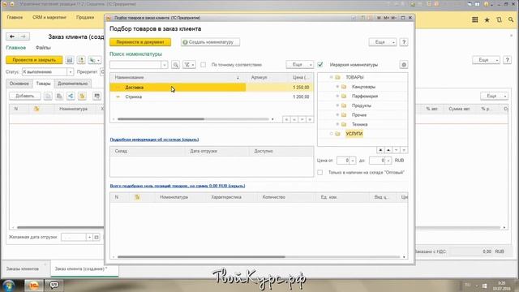Screen dimensions: 519x292
Task: Click Windows Start button
Action: point(9,285)
